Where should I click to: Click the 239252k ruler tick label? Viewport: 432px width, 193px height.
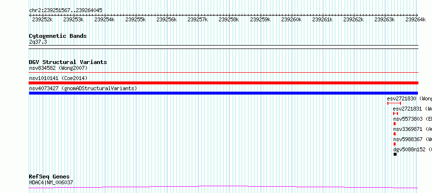point(42,19)
